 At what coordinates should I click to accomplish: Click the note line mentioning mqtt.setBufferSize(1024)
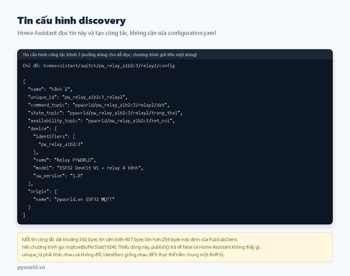click(141, 247)
